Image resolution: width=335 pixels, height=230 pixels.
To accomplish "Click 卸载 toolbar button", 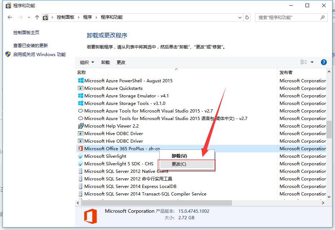I will pyautogui.click(x=106, y=62).
